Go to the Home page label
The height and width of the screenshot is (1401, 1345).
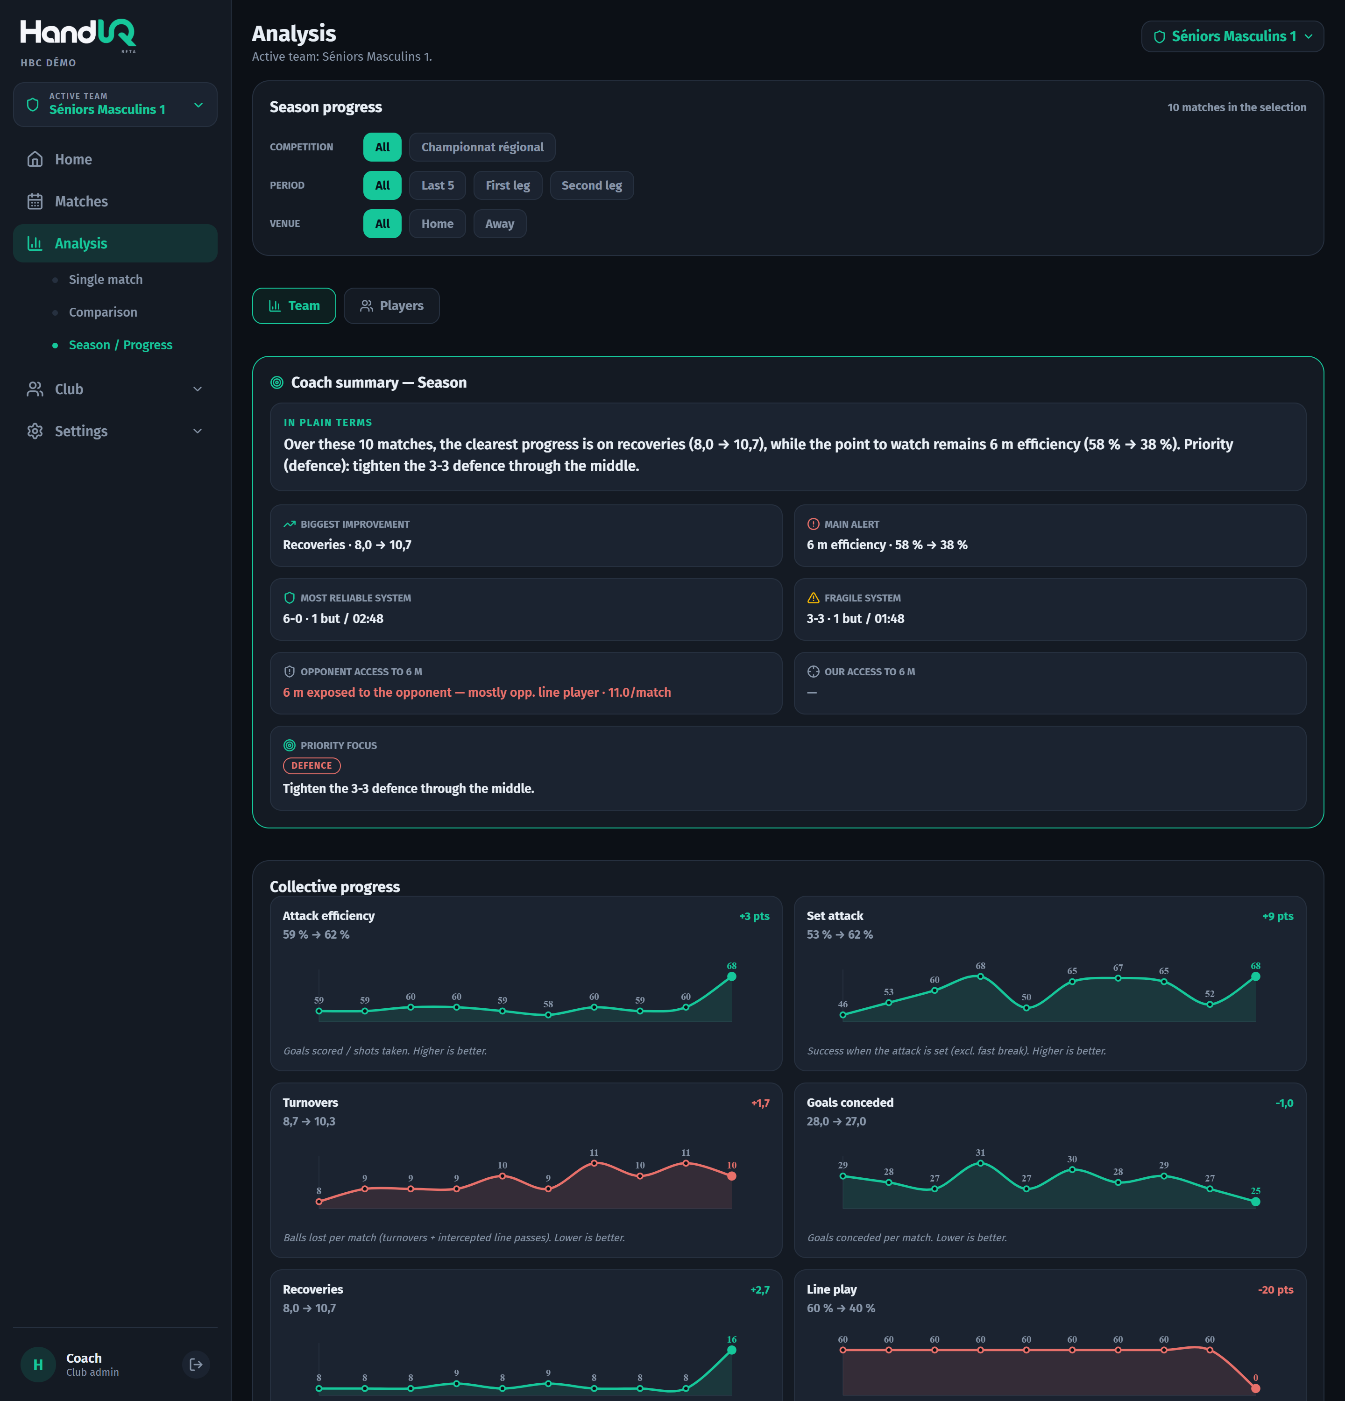74,159
